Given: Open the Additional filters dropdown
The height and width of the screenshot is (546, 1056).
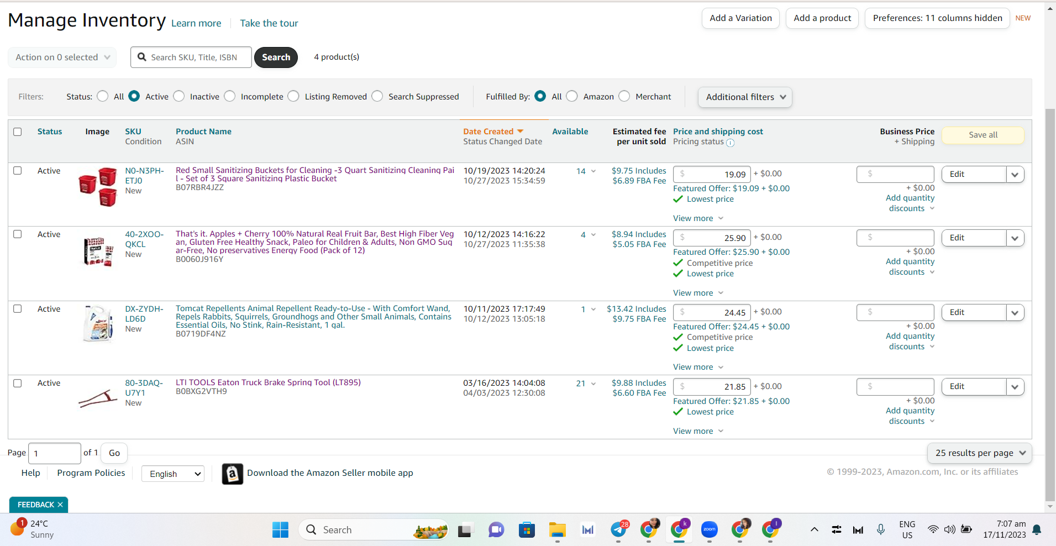Looking at the screenshot, I should (x=745, y=97).
